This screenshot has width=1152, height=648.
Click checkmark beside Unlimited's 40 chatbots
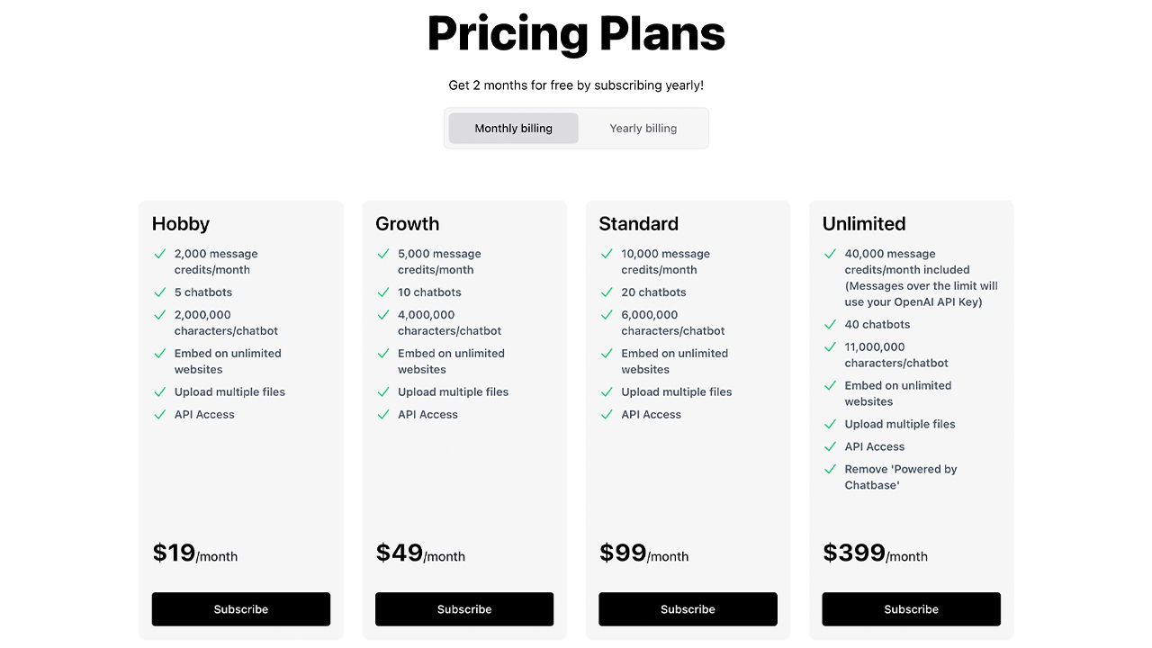pyautogui.click(x=830, y=325)
